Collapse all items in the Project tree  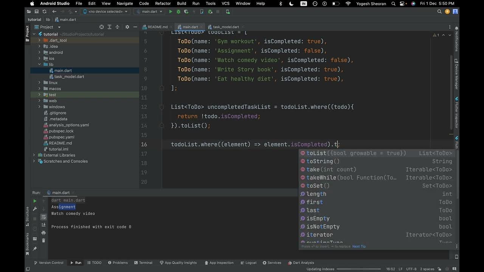pyautogui.click(x=118, y=27)
